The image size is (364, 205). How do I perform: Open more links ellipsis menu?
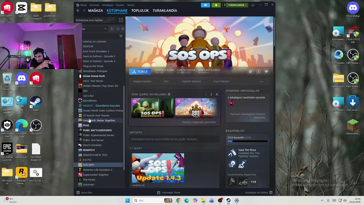(x=261, y=81)
